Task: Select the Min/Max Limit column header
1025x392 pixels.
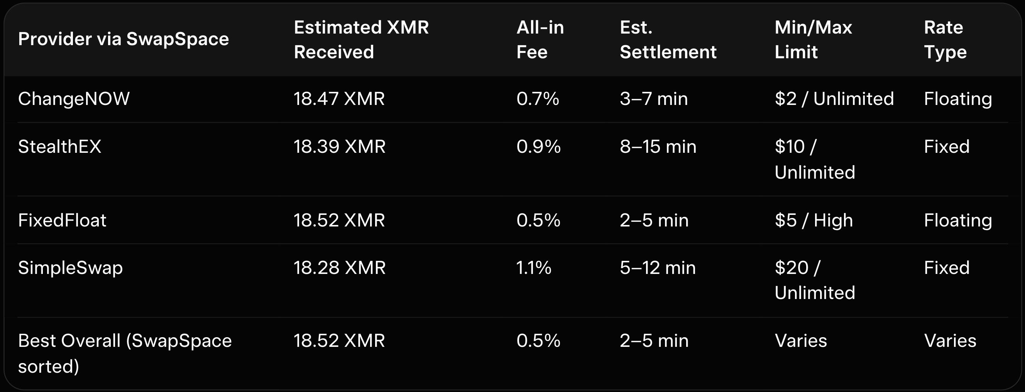Action: pyautogui.click(x=813, y=39)
